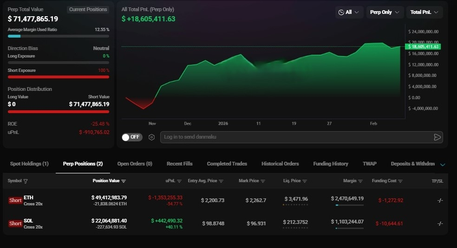
Task: Click the sort icon beside Margin column
Action: click(x=360, y=181)
